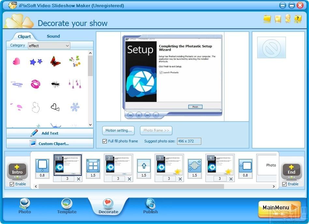Click the Custom Clipart button
Screen dimensions: 309x224
click(50, 143)
